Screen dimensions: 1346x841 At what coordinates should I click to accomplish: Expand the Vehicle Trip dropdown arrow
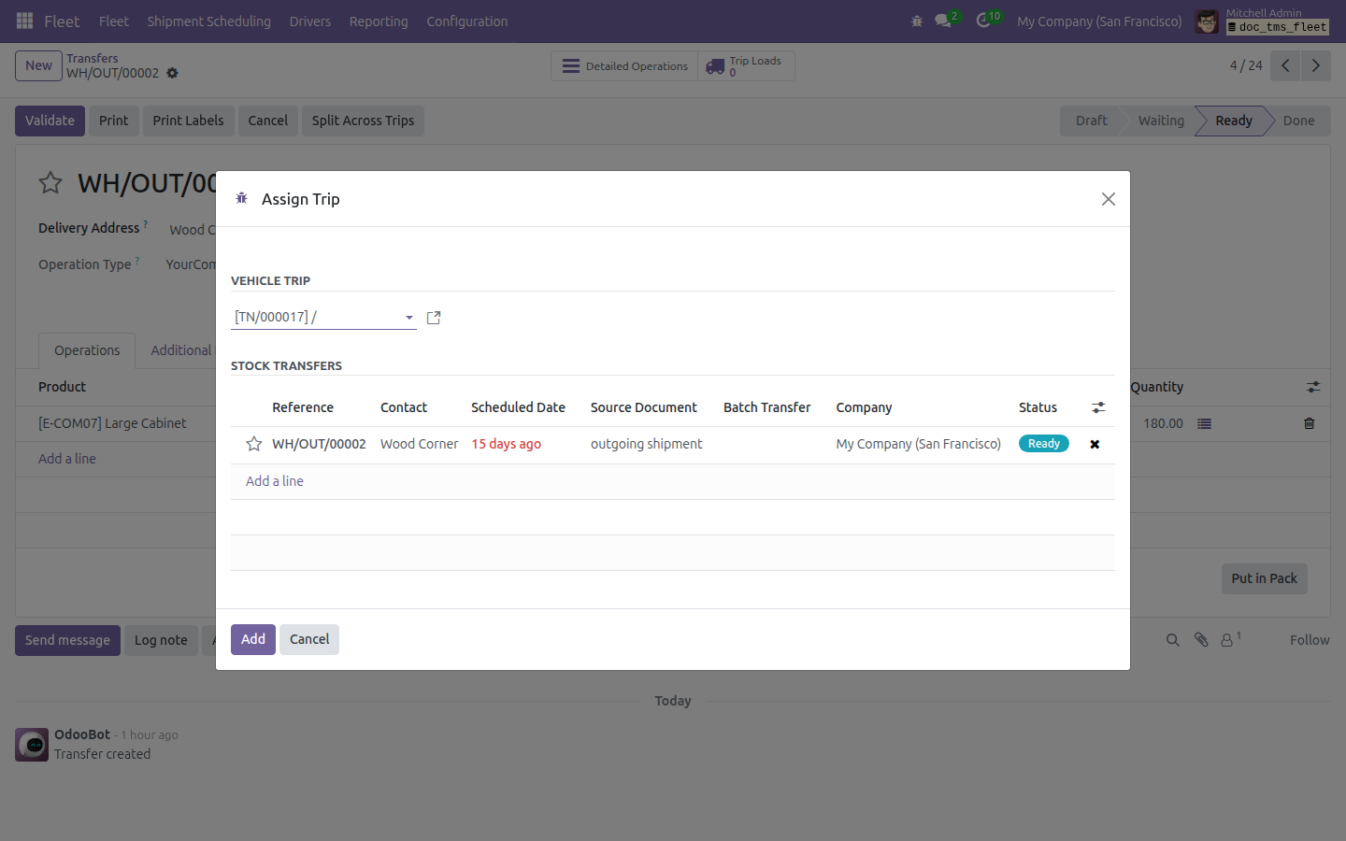pyautogui.click(x=409, y=318)
